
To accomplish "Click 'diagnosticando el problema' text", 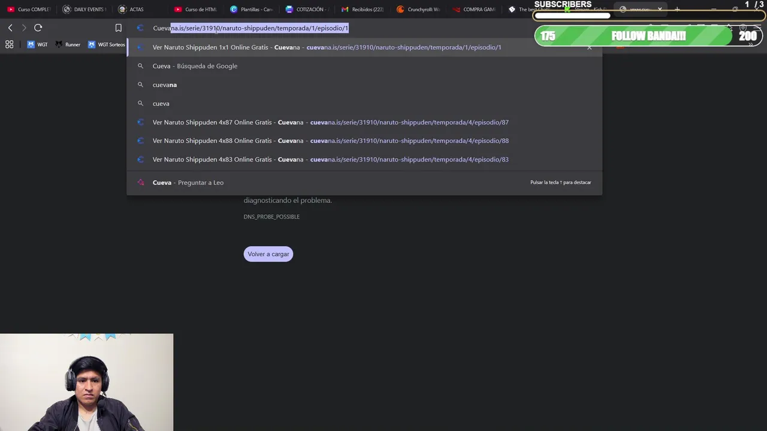I will 288,200.
